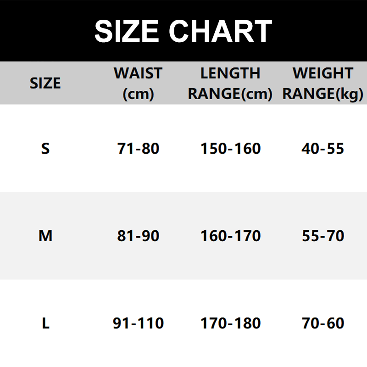Click the SIZE CHART title
367x367 pixels.
(183, 31)
